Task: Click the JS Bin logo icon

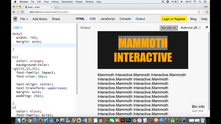Action: [x=15, y=19]
